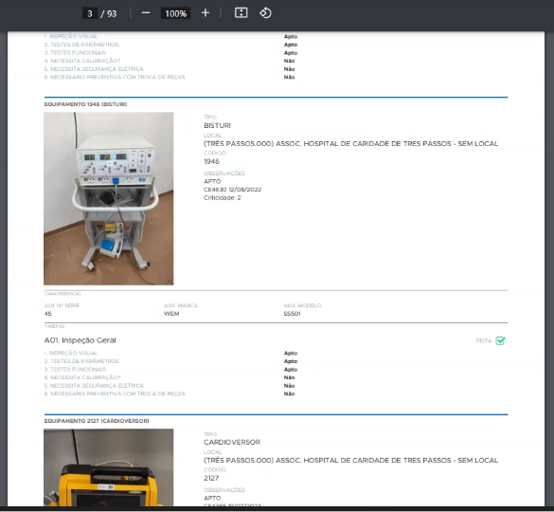554x512 pixels.
Task: Click the 100% zoom level field
Action: 175,13
